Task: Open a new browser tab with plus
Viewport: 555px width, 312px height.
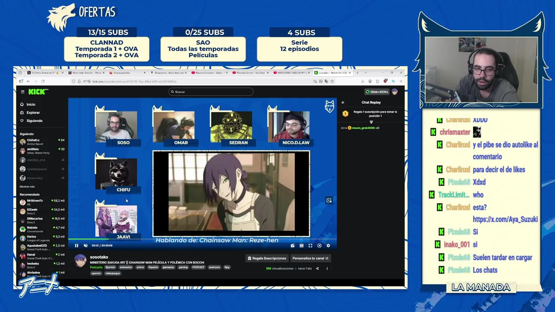Action: click(357, 73)
